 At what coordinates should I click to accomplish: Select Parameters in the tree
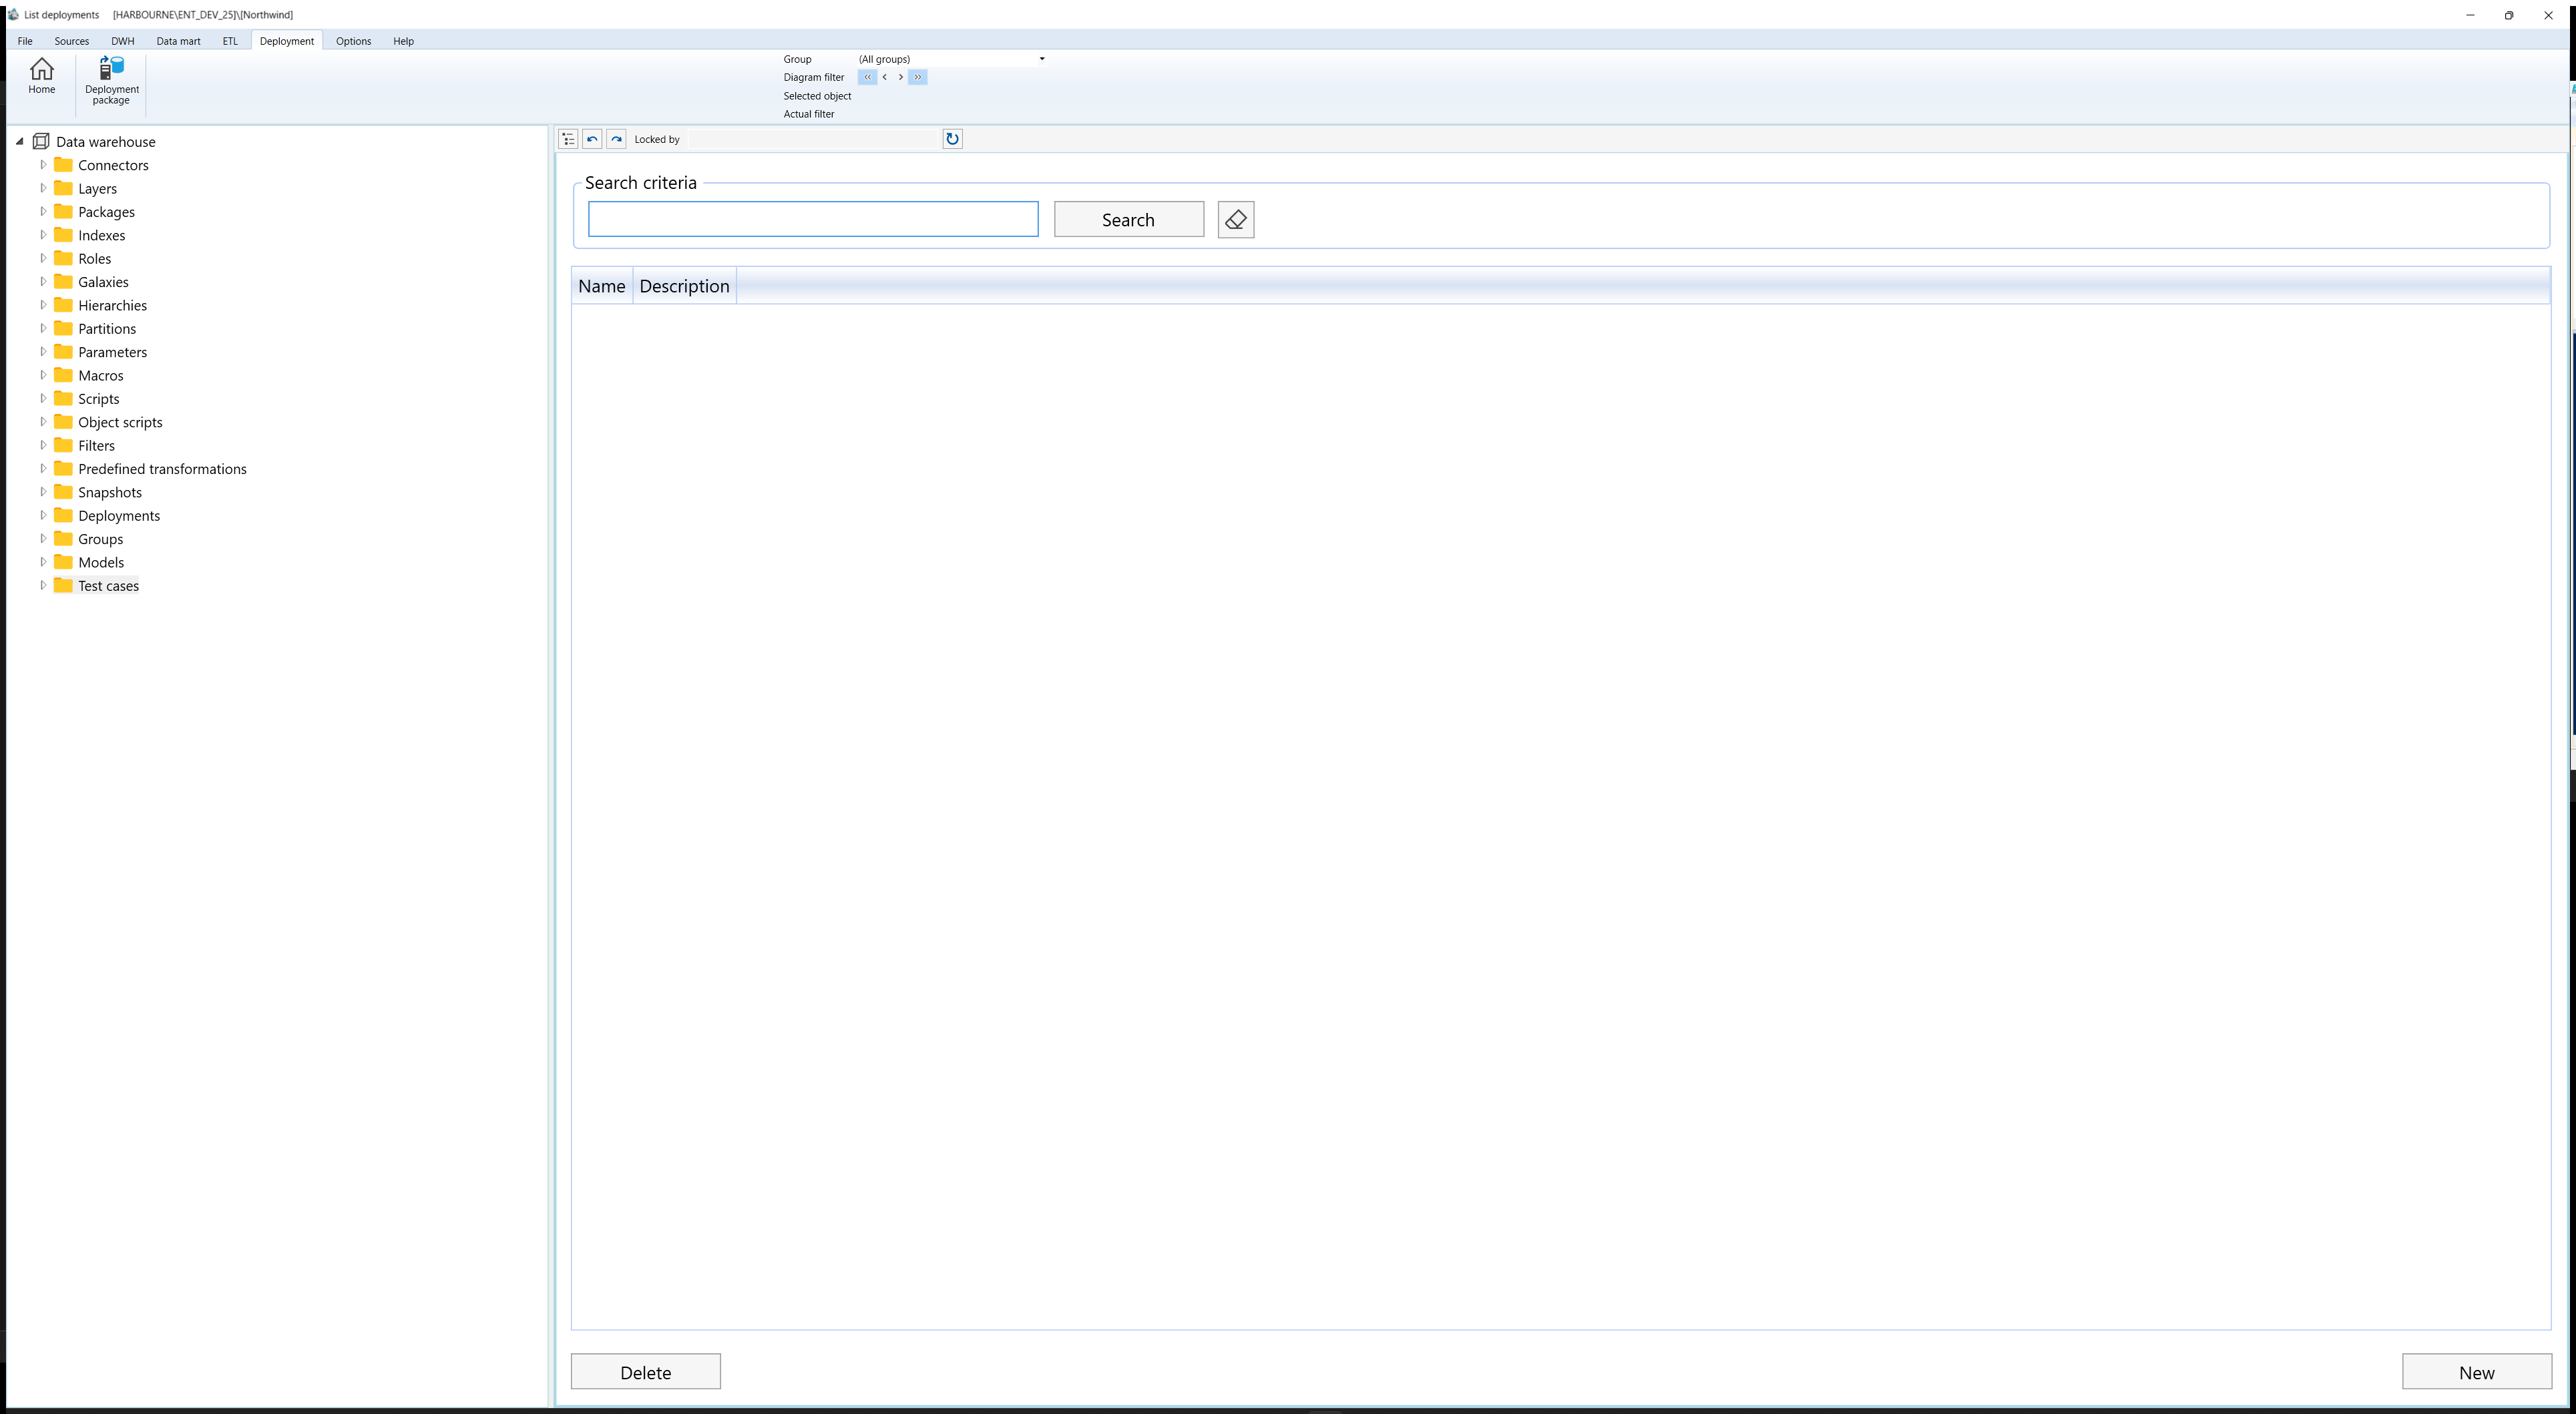point(112,352)
